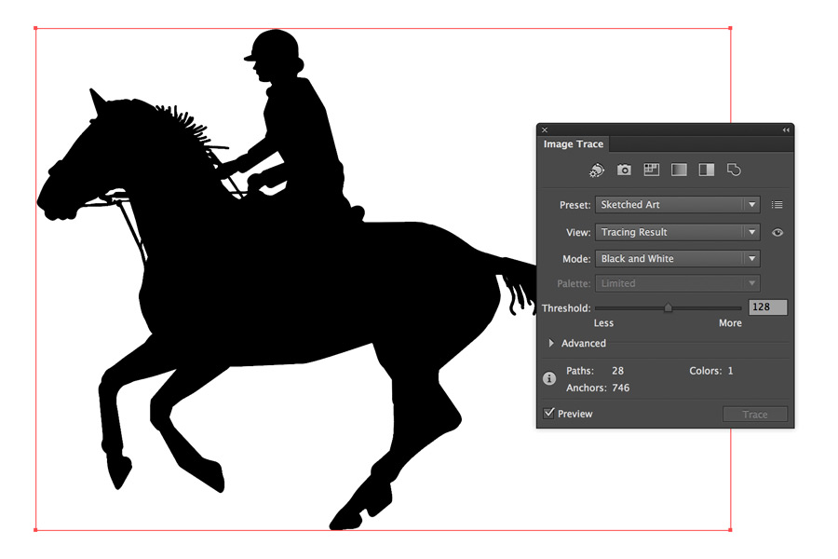Apply the Outline tracing preset icon
Image resolution: width=838 pixels, height=559 pixels.
(733, 170)
